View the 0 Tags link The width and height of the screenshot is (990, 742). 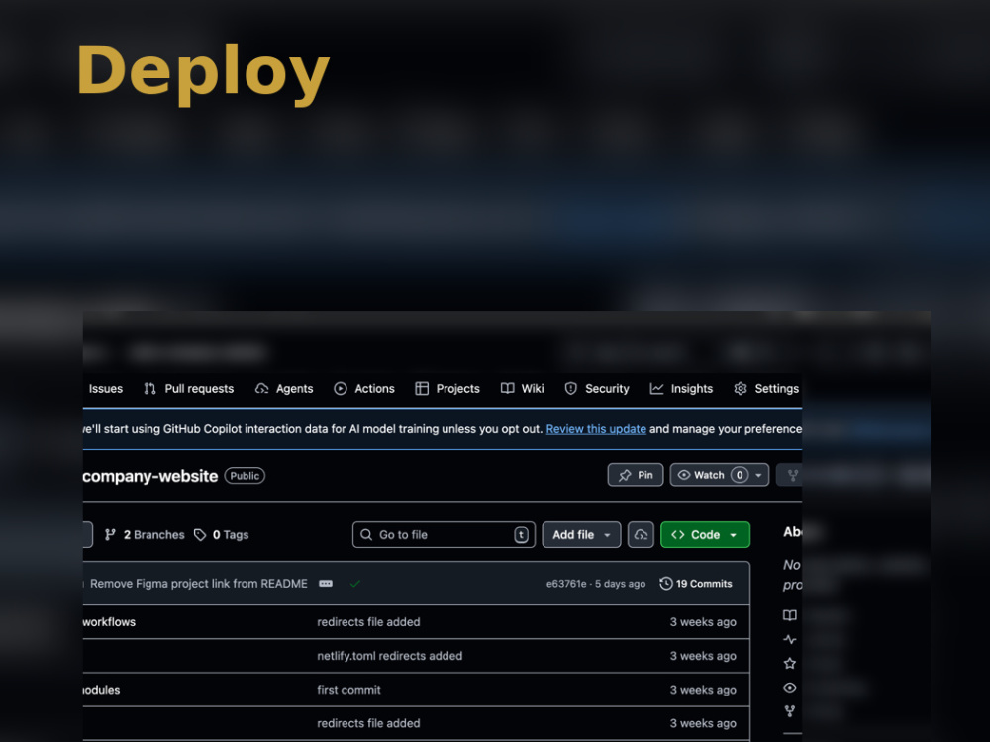(222, 535)
